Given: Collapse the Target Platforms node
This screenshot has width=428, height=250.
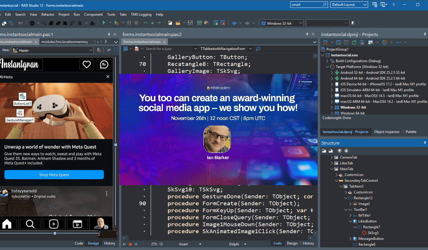Looking at the screenshot, I should tap(327, 67).
